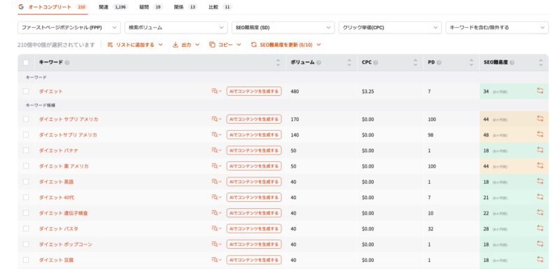The height and width of the screenshot is (269, 560).
Task: Refresh SEO difficulty for ダイエット サプリ アメリカ
Action: click(540, 119)
